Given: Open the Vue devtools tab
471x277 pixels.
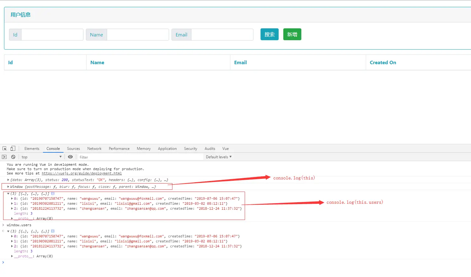Looking at the screenshot, I should pyautogui.click(x=225, y=149).
